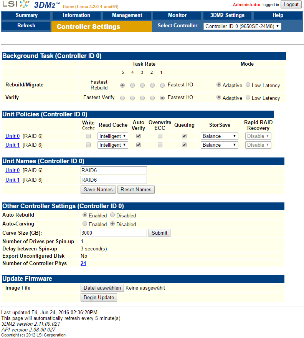This screenshot has width=304, height=338.
Task: Toggle Overwrite ECC for Unit 0
Action: (x=160, y=136)
